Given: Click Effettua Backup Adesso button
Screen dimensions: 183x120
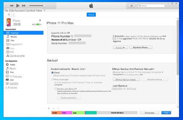Looking at the screenshot, I should 126,80.
